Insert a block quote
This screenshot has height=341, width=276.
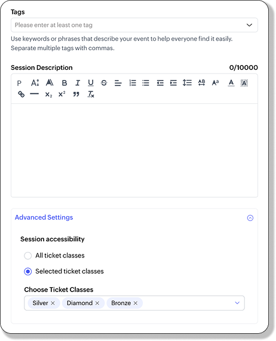(x=76, y=94)
